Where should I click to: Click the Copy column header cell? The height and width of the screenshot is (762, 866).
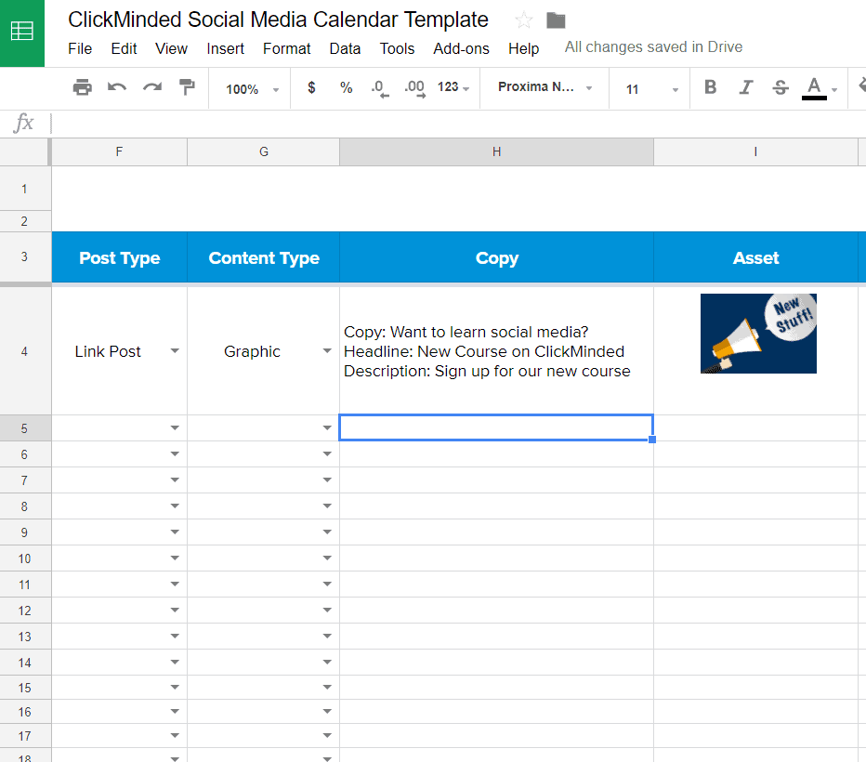[496, 258]
